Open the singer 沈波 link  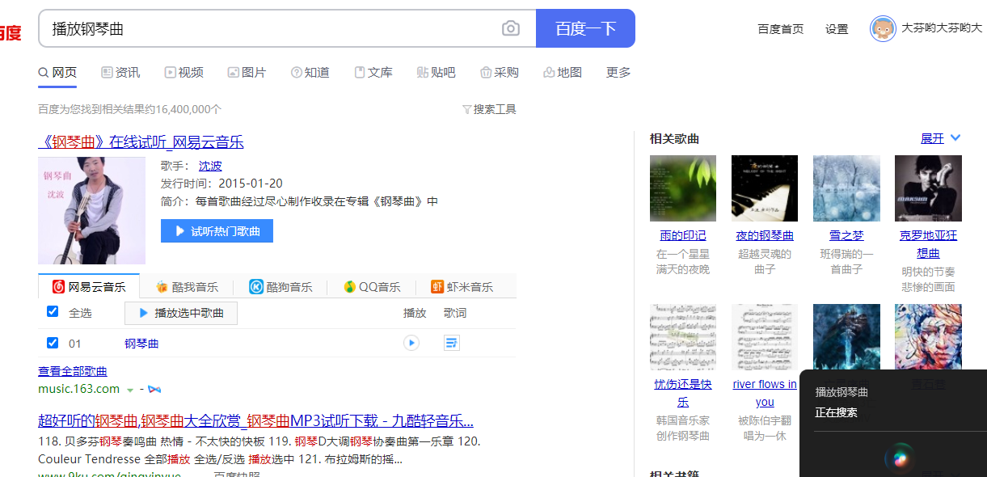click(x=210, y=166)
